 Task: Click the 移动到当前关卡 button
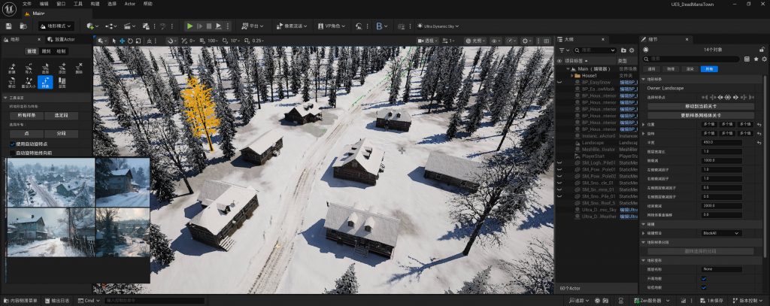pyautogui.click(x=699, y=106)
